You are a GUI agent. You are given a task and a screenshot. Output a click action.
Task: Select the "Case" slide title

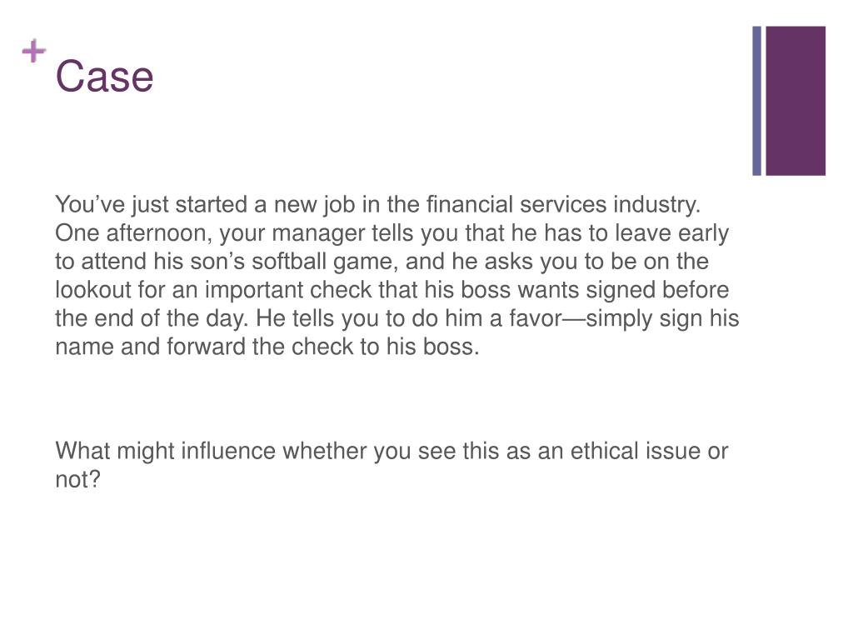coord(104,76)
